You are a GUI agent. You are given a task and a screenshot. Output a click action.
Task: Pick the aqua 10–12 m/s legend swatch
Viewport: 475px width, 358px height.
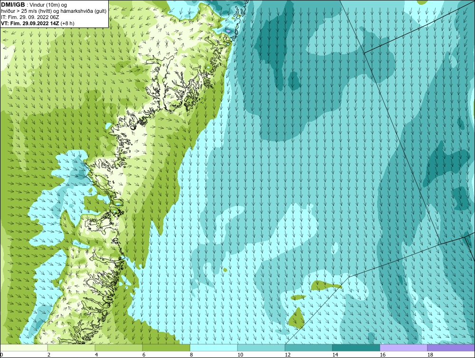[261, 348]
